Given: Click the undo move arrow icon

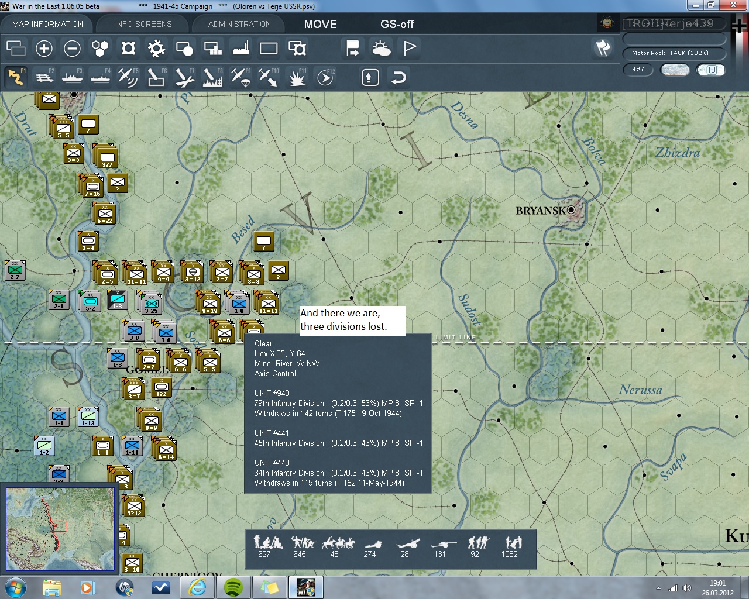Looking at the screenshot, I should 398,78.
